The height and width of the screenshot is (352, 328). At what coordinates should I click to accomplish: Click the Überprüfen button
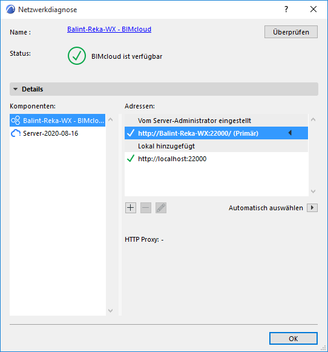tap(291, 32)
